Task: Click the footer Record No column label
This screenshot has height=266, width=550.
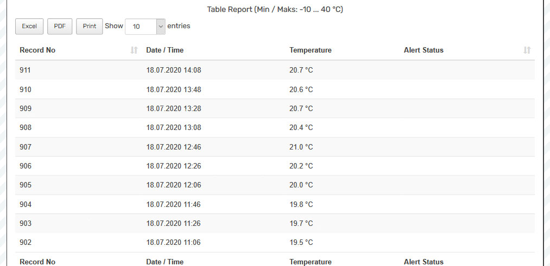Action: (x=37, y=262)
